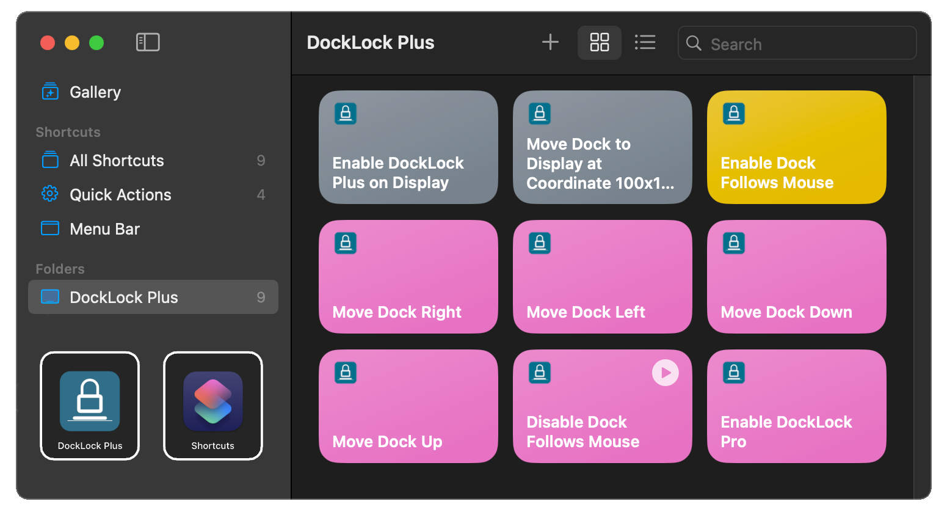This screenshot has width=947, height=515.
Task: Click lock icon on Enable DockLock Plus on Display
Action: [346, 114]
